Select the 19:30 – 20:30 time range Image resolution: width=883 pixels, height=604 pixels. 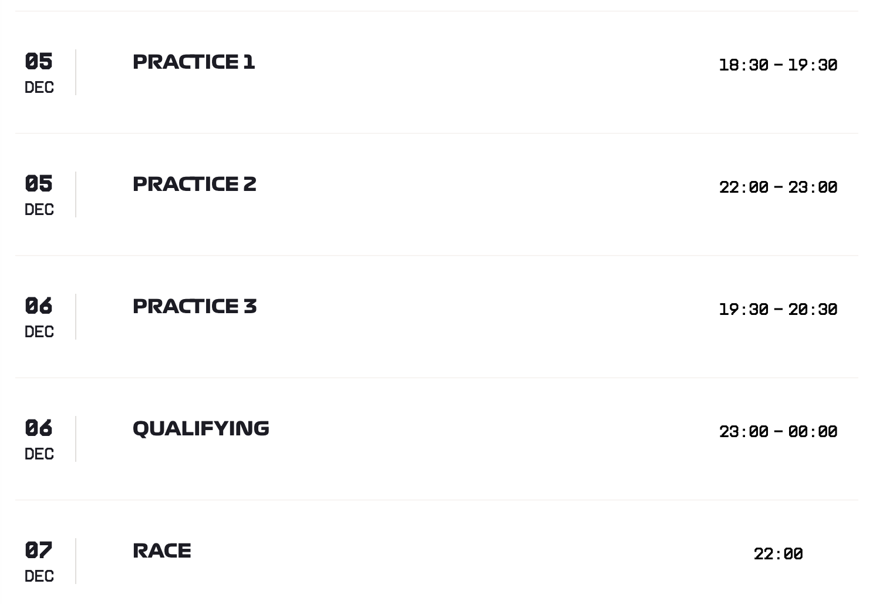click(778, 309)
